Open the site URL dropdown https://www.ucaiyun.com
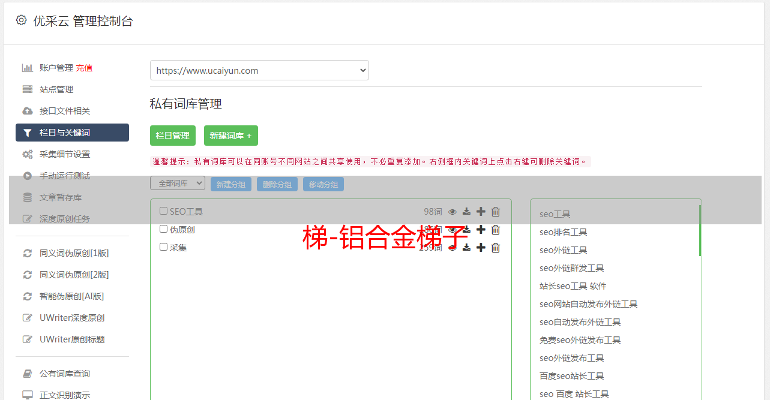Screen dimensions: 770x400 (x=259, y=70)
